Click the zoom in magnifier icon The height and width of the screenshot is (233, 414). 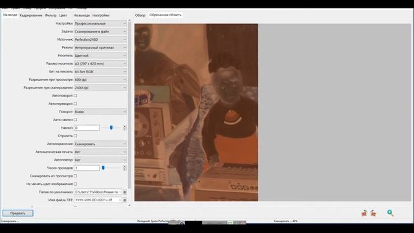point(390,213)
